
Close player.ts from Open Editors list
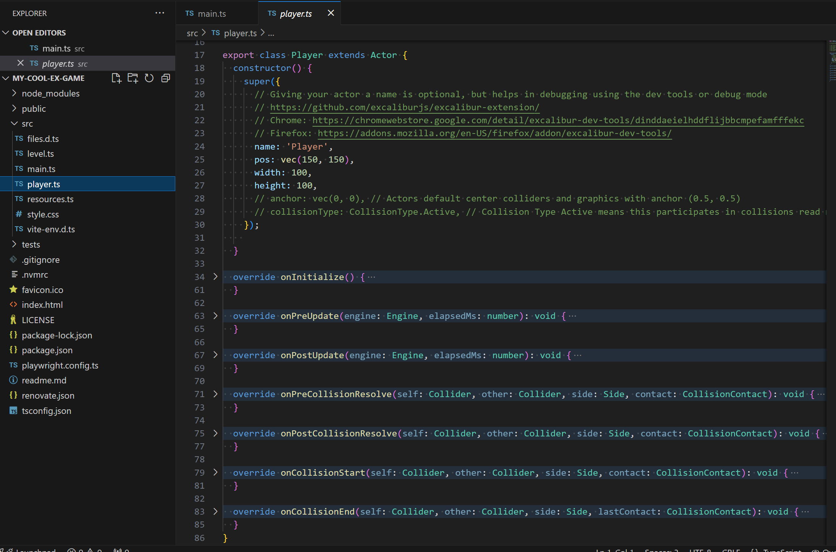tap(21, 63)
